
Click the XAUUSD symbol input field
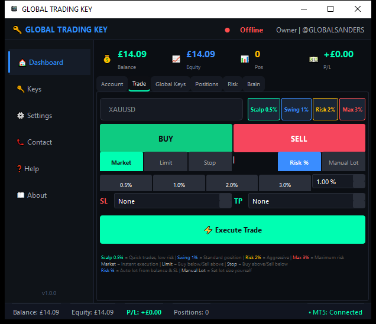click(171, 109)
